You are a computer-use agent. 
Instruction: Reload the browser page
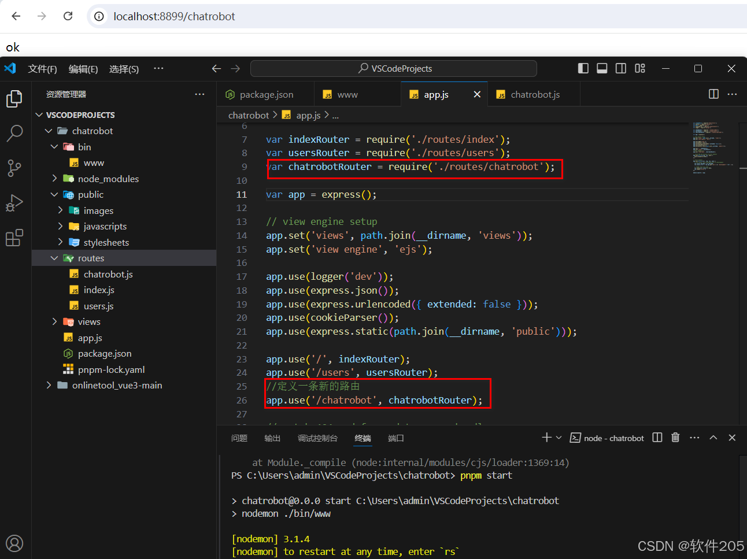[x=68, y=16]
